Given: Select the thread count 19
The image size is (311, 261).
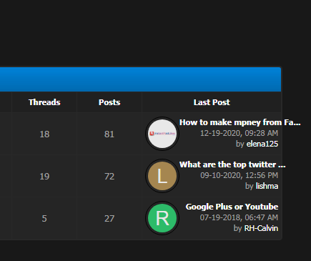Looking at the screenshot, I should click(x=44, y=177).
